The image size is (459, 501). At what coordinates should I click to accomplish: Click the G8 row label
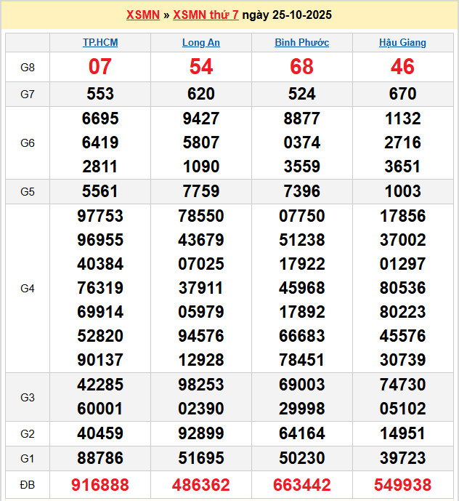[28, 68]
